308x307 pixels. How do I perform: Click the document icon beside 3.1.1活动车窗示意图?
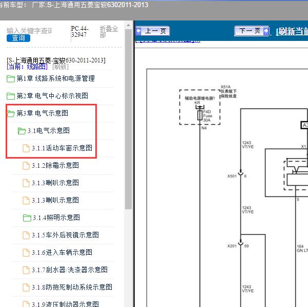26,148
